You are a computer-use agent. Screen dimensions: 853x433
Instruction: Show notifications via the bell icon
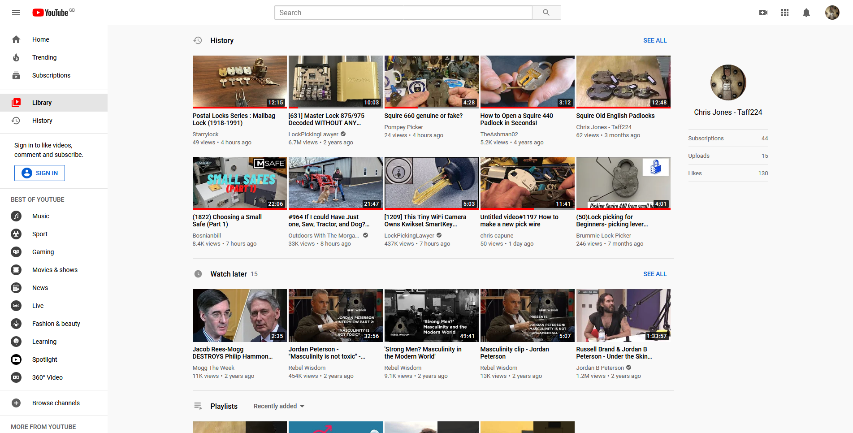(x=806, y=13)
